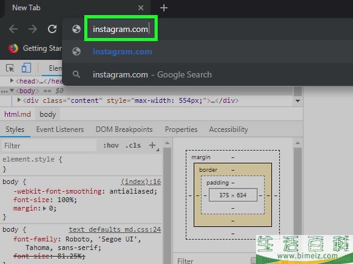The width and height of the screenshot is (353, 264).
Task: Click the body breadcrumb
Action: click(x=48, y=114)
